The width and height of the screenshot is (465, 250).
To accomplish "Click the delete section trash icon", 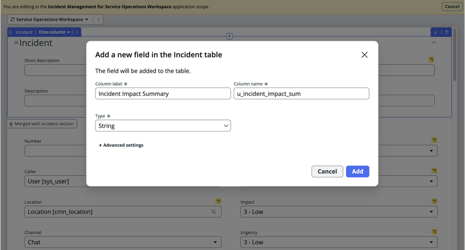I will (x=446, y=32).
